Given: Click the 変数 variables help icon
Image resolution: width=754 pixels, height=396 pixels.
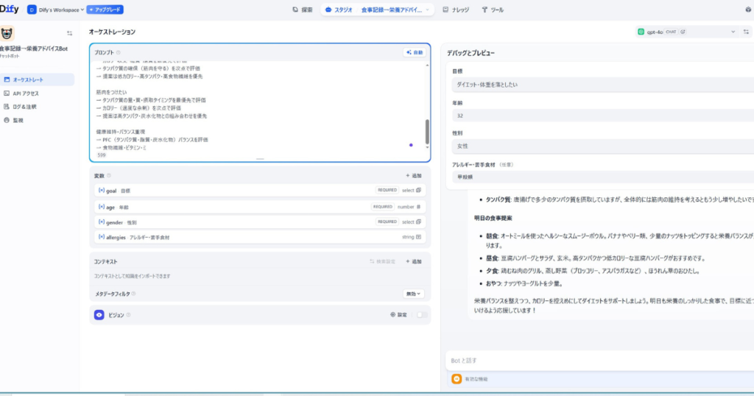Looking at the screenshot, I should 109,175.
